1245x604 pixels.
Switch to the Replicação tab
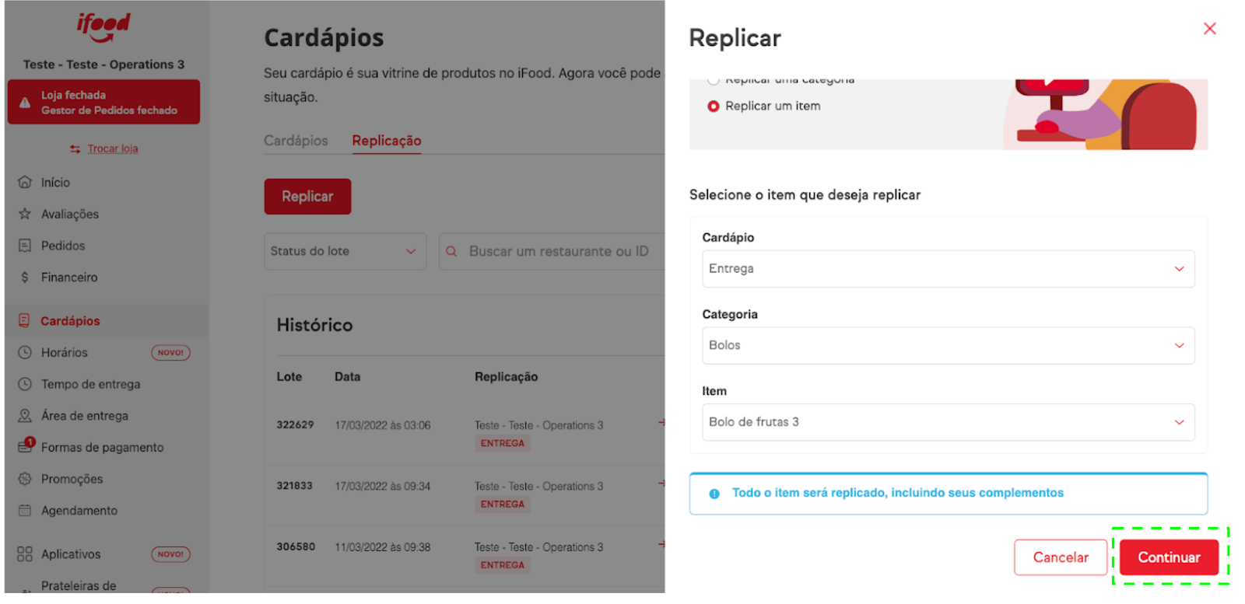387,141
